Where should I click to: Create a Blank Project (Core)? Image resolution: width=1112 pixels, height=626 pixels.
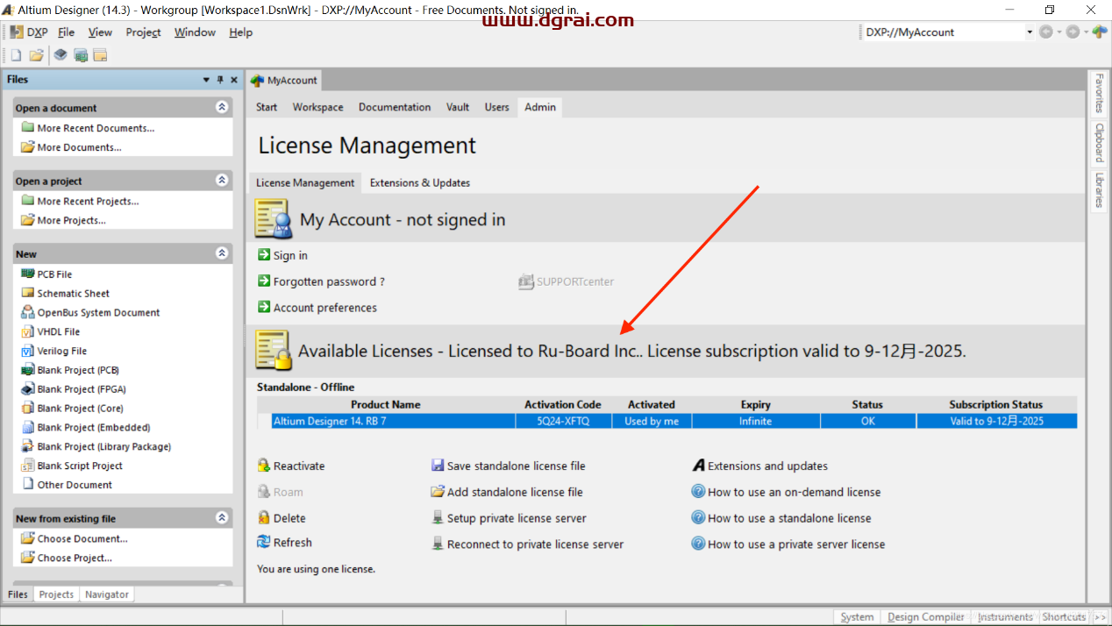[80, 409]
